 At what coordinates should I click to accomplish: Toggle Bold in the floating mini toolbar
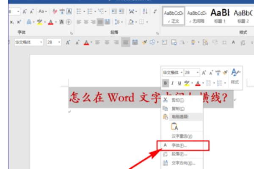coord(166,83)
